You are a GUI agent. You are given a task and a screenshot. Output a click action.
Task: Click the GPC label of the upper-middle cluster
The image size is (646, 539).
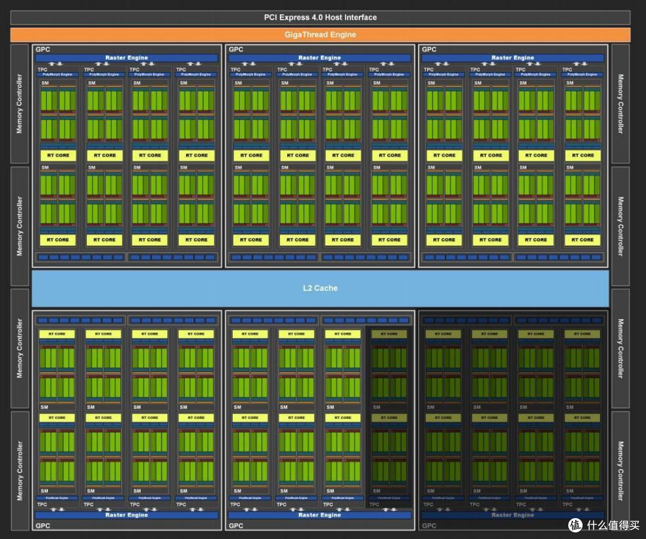pyautogui.click(x=236, y=50)
